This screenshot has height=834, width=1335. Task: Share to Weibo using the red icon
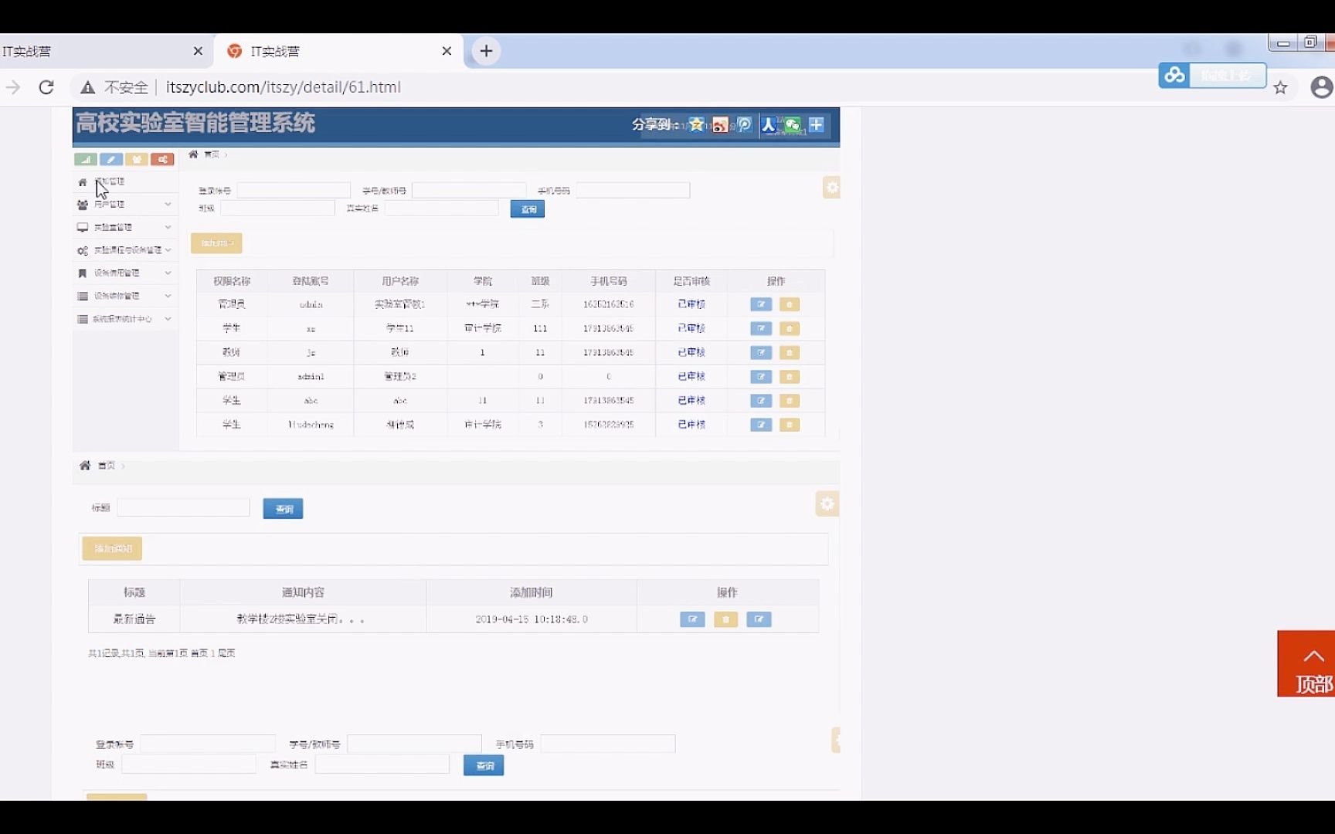pyautogui.click(x=720, y=124)
